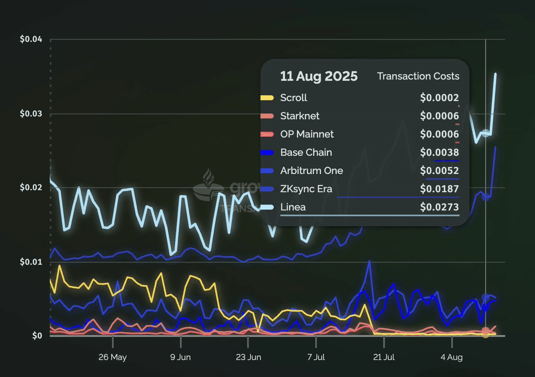Click the Arbitrum One legend swatch

[x=267, y=170]
